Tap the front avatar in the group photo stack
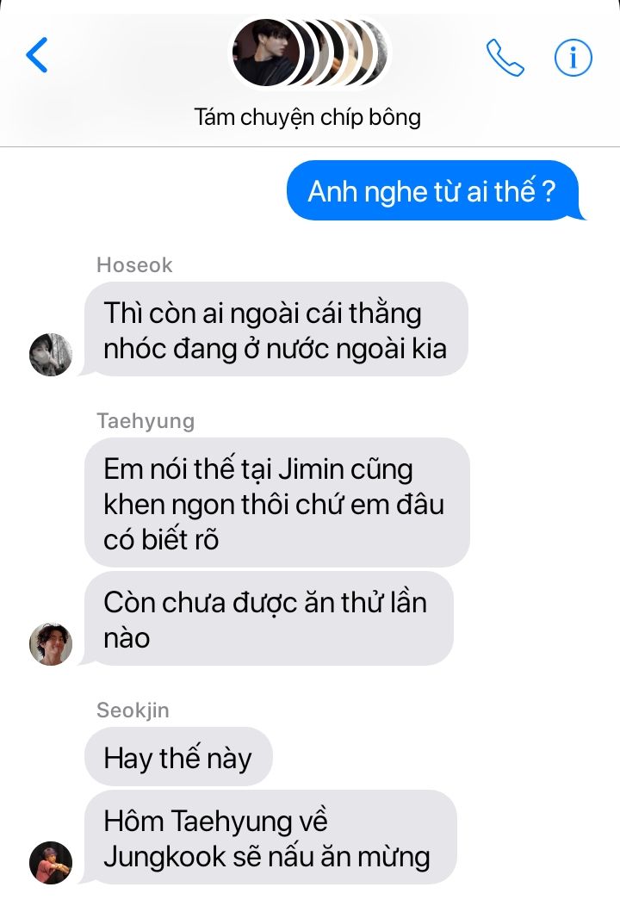The image size is (620, 912). pos(266,53)
